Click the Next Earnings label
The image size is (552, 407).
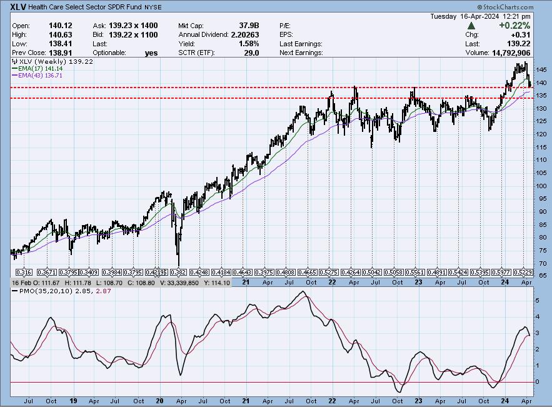[301, 53]
